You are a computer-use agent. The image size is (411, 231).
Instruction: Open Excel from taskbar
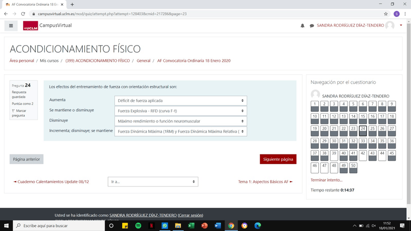point(191,226)
